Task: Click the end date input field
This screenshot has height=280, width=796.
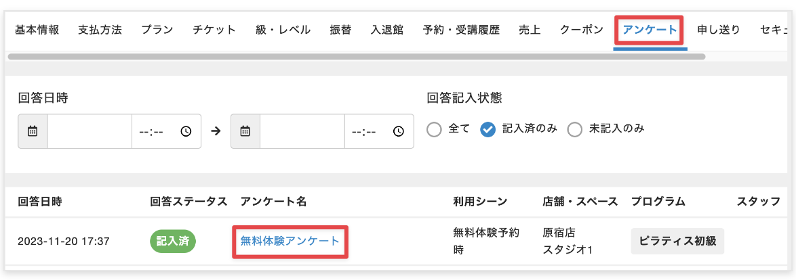Action: click(x=302, y=131)
